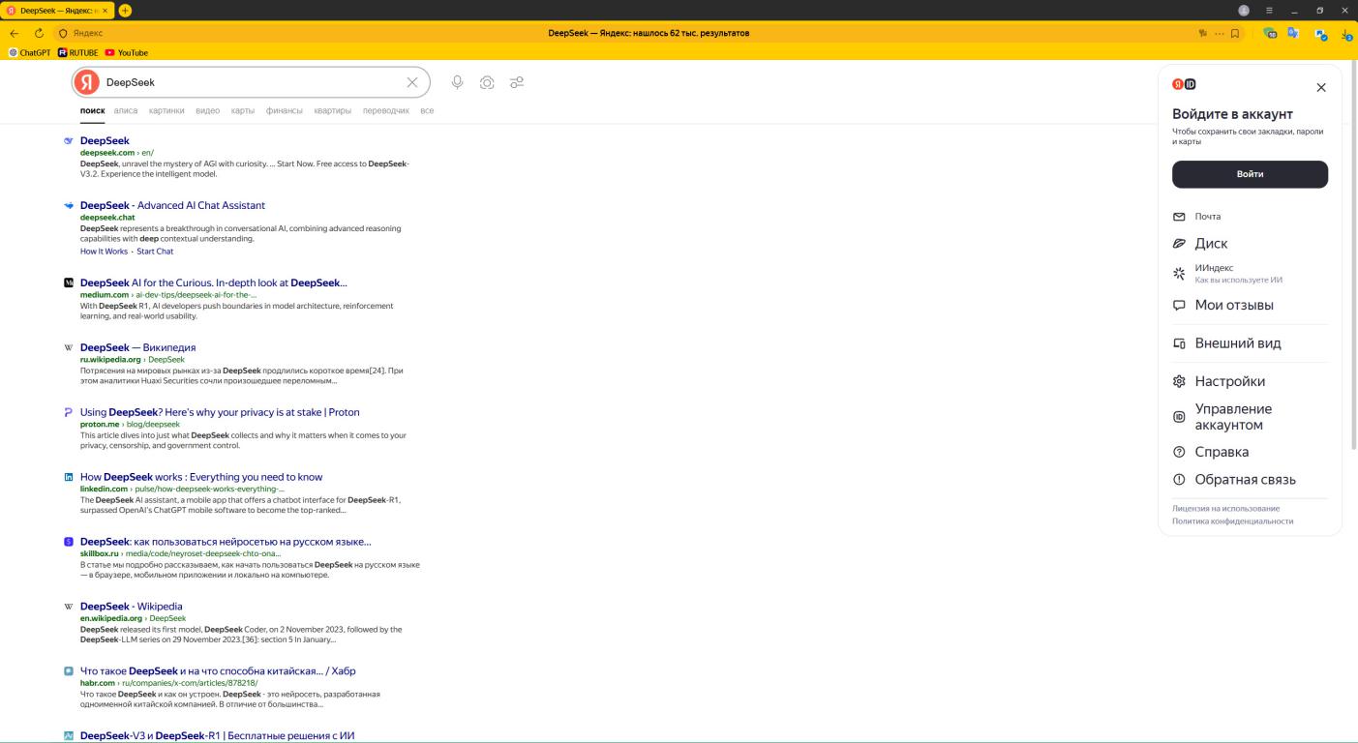Click the page translator icon in toolbar

1292,33
